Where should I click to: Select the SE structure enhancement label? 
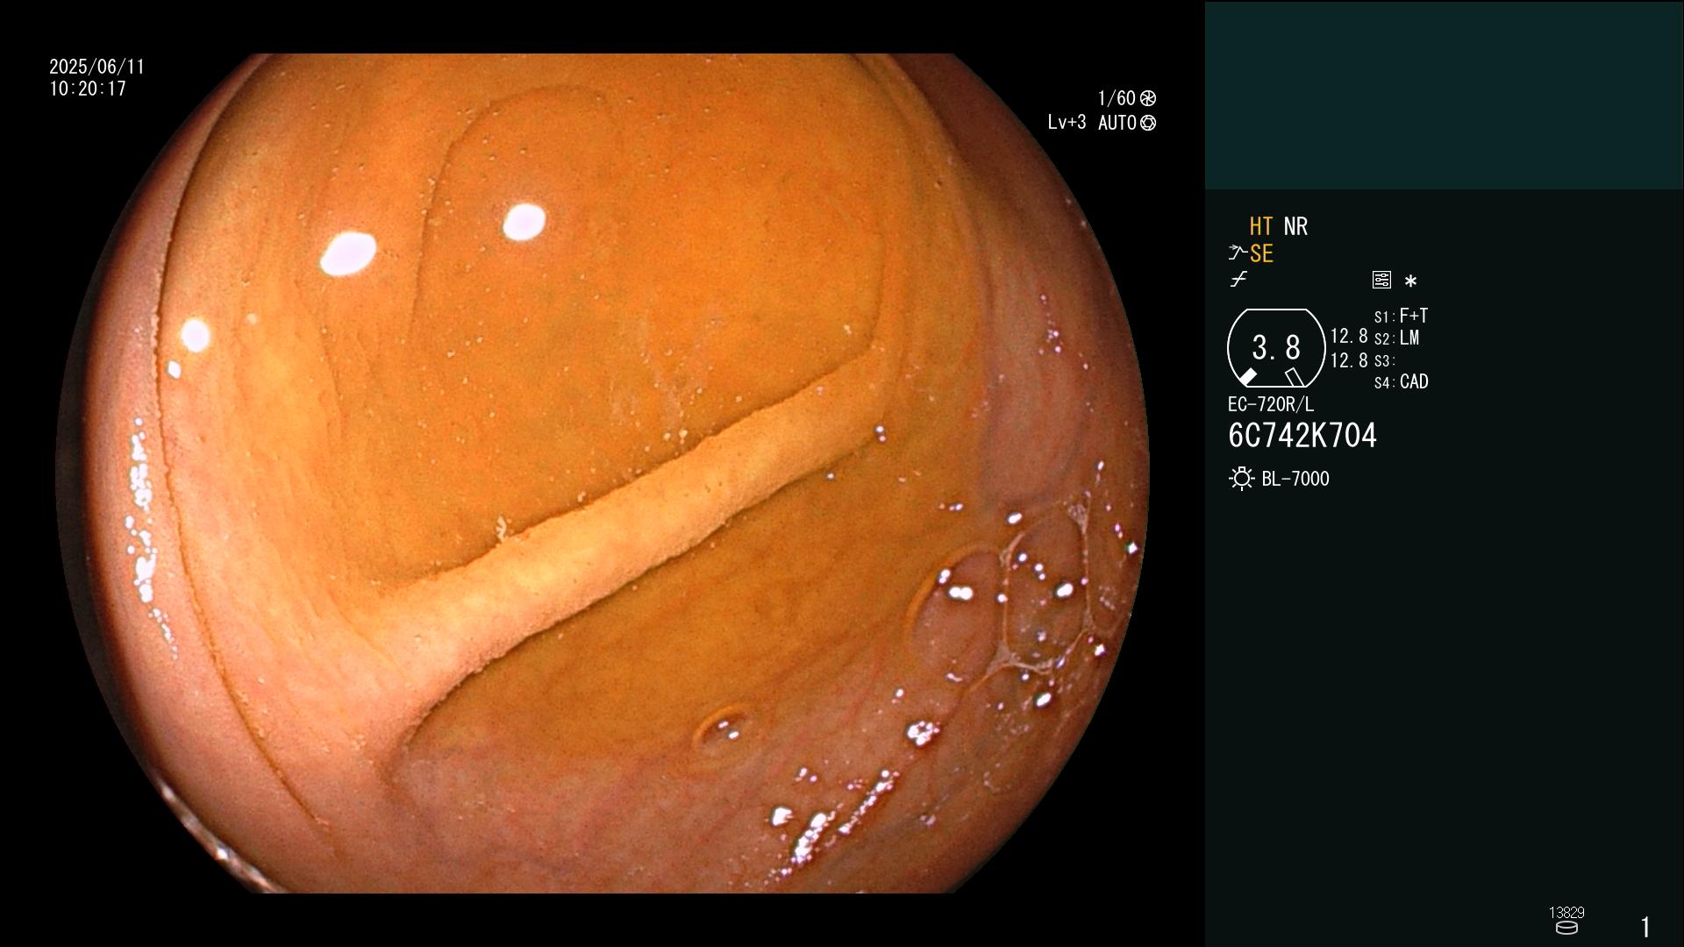(1261, 253)
